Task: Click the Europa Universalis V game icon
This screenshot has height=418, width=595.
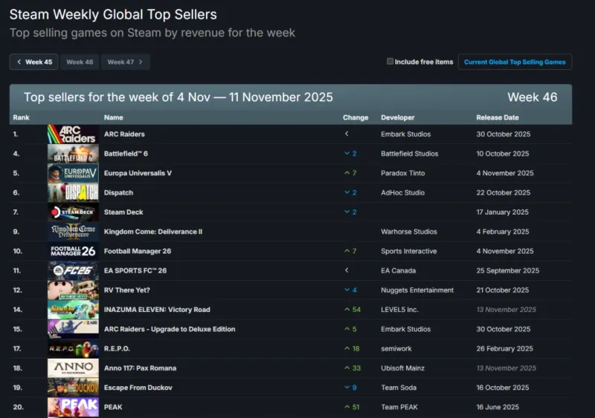Action: (x=73, y=173)
